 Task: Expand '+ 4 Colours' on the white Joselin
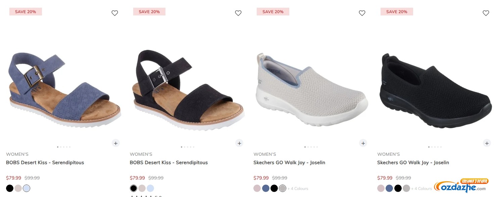point(298,188)
